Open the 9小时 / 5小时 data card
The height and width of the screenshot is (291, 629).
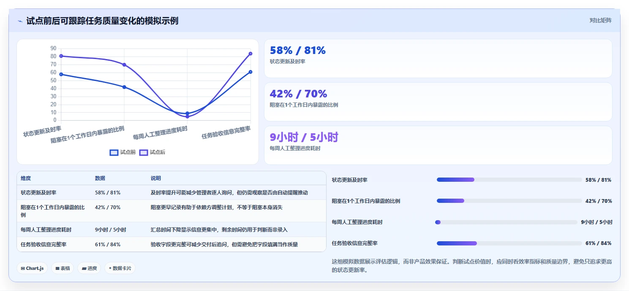click(438, 145)
